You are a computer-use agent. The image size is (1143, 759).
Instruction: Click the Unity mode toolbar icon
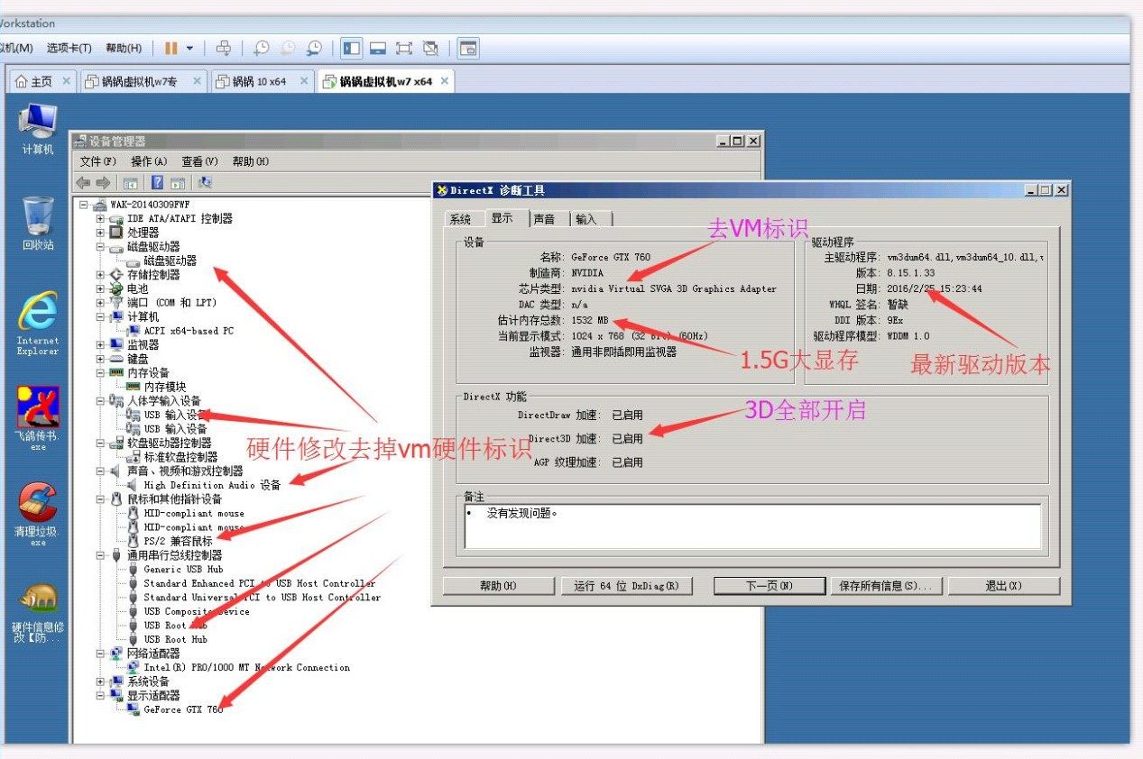(x=430, y=48)
